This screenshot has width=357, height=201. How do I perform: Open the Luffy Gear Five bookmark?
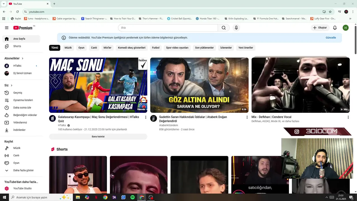point(323,19)
